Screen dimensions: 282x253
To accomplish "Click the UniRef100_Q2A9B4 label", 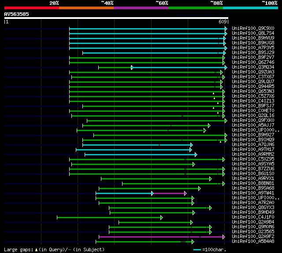I will click(x=253, y=222).
